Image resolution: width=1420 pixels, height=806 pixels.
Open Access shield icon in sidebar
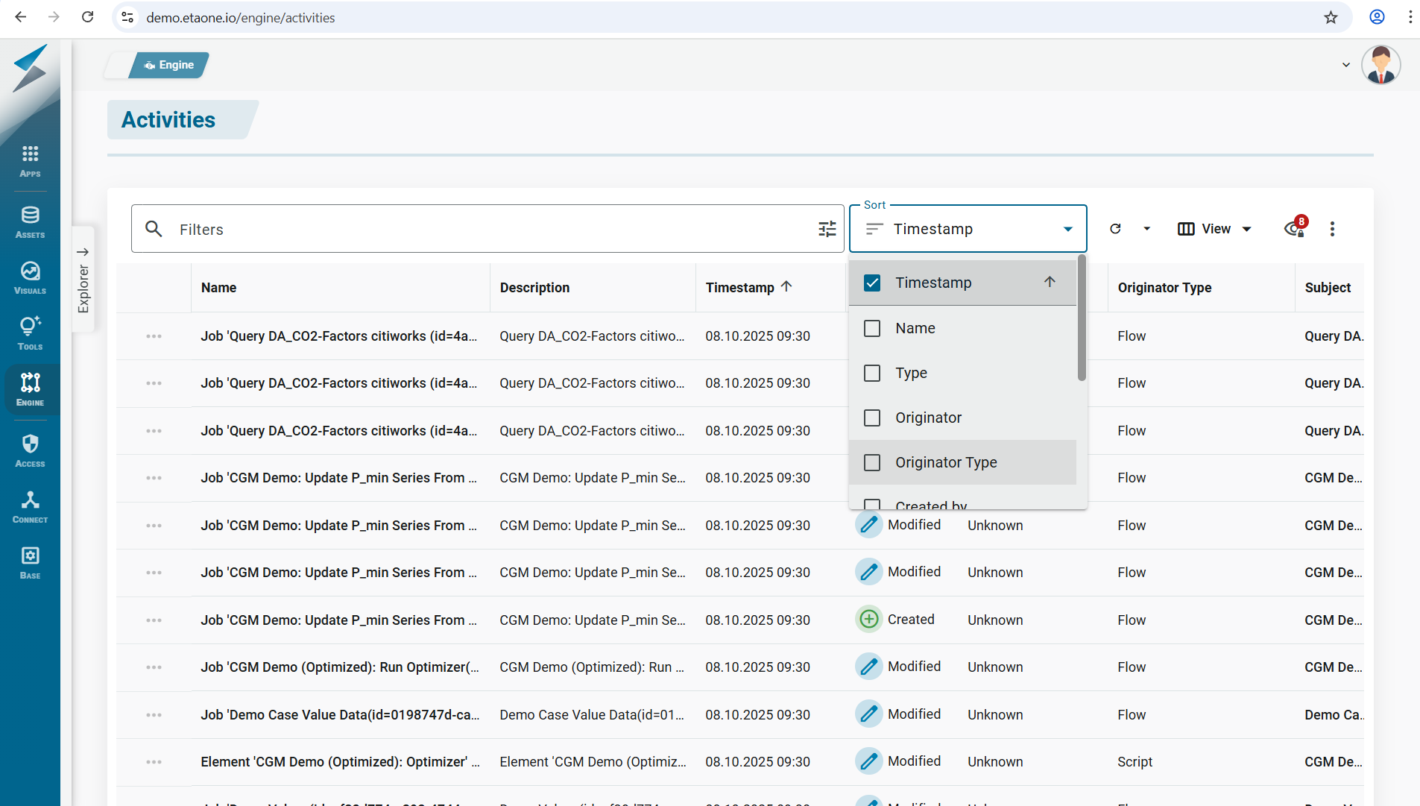[30, 450]
